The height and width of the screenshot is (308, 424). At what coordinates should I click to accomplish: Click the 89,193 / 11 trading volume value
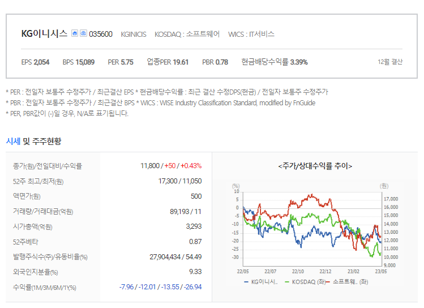[186, 211]
